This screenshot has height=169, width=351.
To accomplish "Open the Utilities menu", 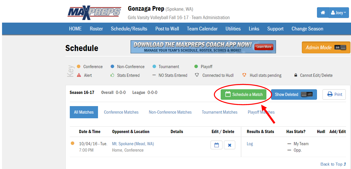I will click(233, 29).
